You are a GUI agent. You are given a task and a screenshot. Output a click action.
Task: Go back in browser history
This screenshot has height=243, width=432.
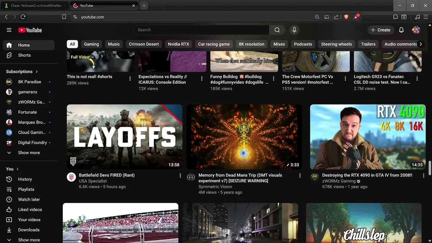click(6, 17)
